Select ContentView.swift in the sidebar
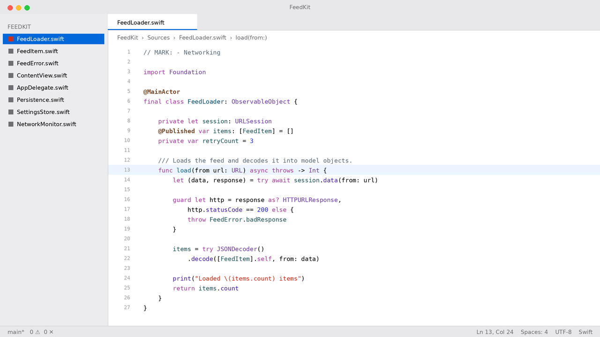The height and width of the screenshot is (337, 600). pos(53,75)
